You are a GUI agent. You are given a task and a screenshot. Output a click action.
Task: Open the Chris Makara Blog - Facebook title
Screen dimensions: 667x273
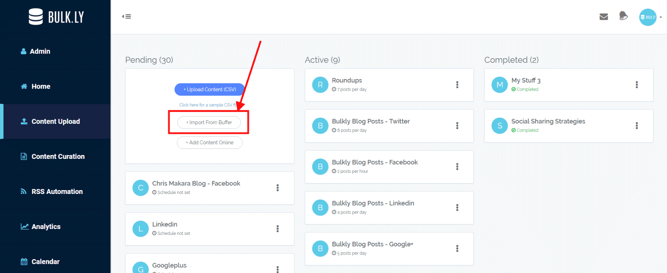(x=196, y=184)
